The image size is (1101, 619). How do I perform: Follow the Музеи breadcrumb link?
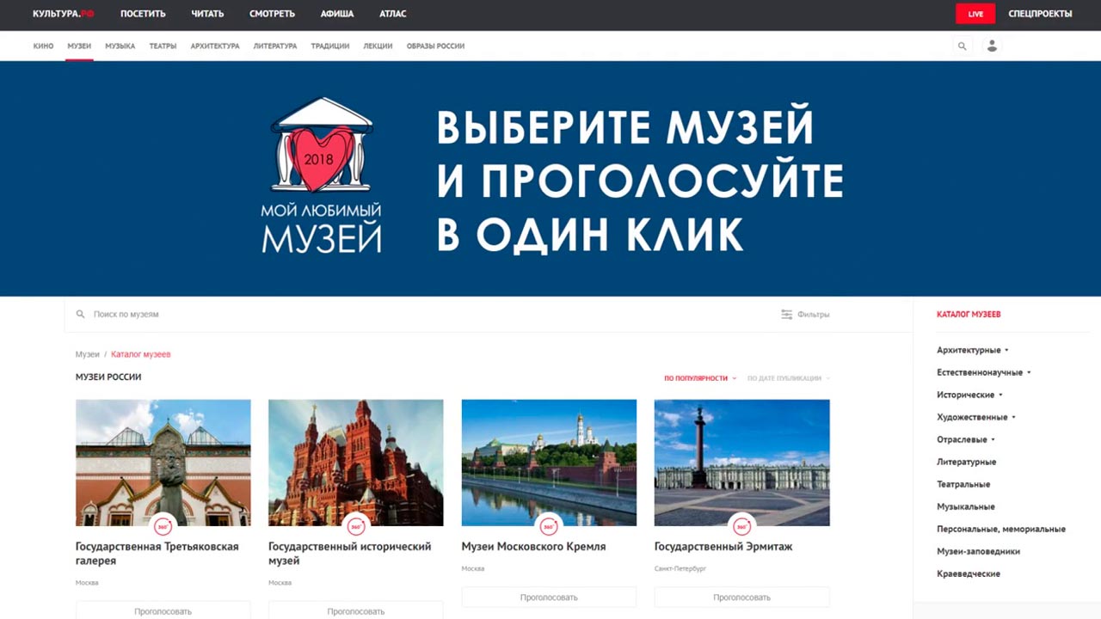click(88, 354)
